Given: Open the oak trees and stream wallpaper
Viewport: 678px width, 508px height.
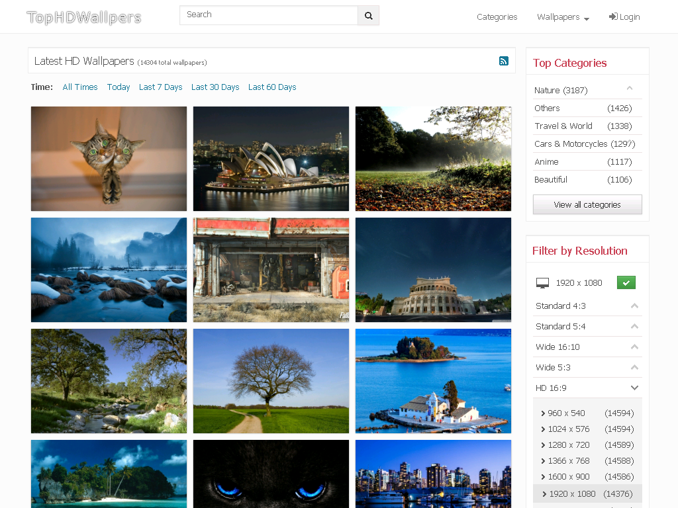Looking at the screenshot, I should pyautogui.click(x=109, y=381).
